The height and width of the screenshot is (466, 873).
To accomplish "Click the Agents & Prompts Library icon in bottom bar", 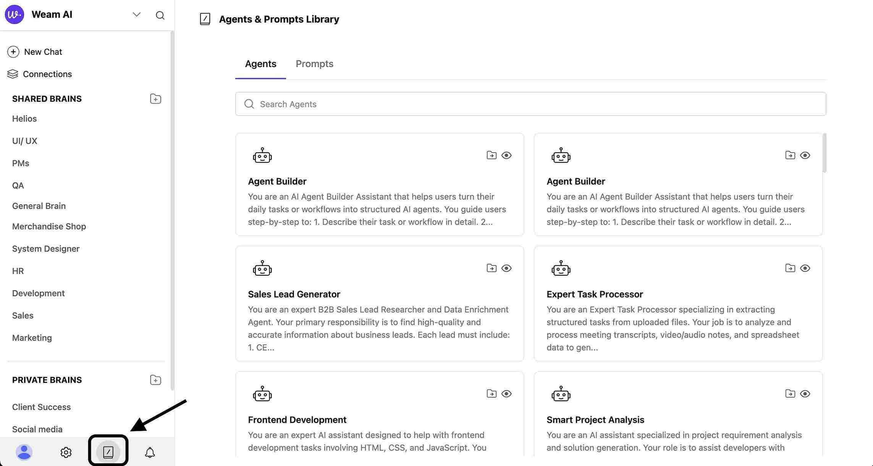I will (x=108, y=452).
